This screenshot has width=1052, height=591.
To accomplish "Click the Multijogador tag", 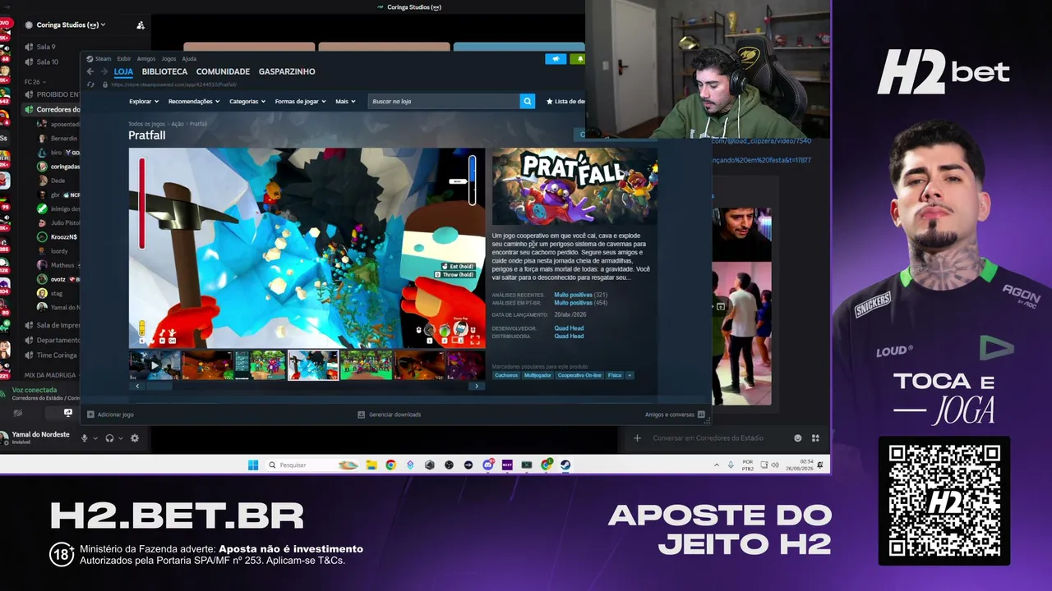I will click(x=538, y=375).
